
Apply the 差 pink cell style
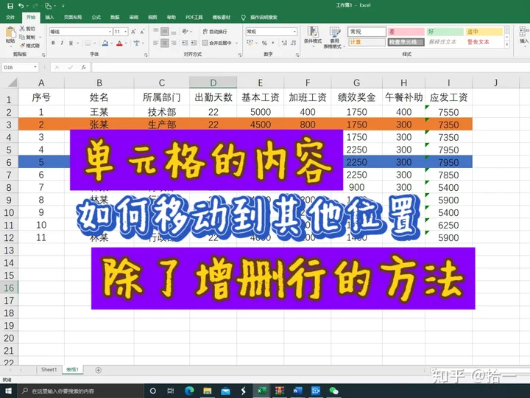[406, 32]
